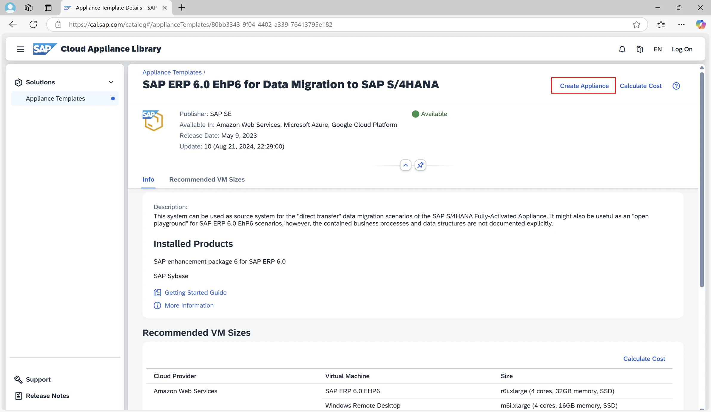This screenshot has height=412, width=711.
Task: Click the Virtual Machine column header
Action: [347, 376]
